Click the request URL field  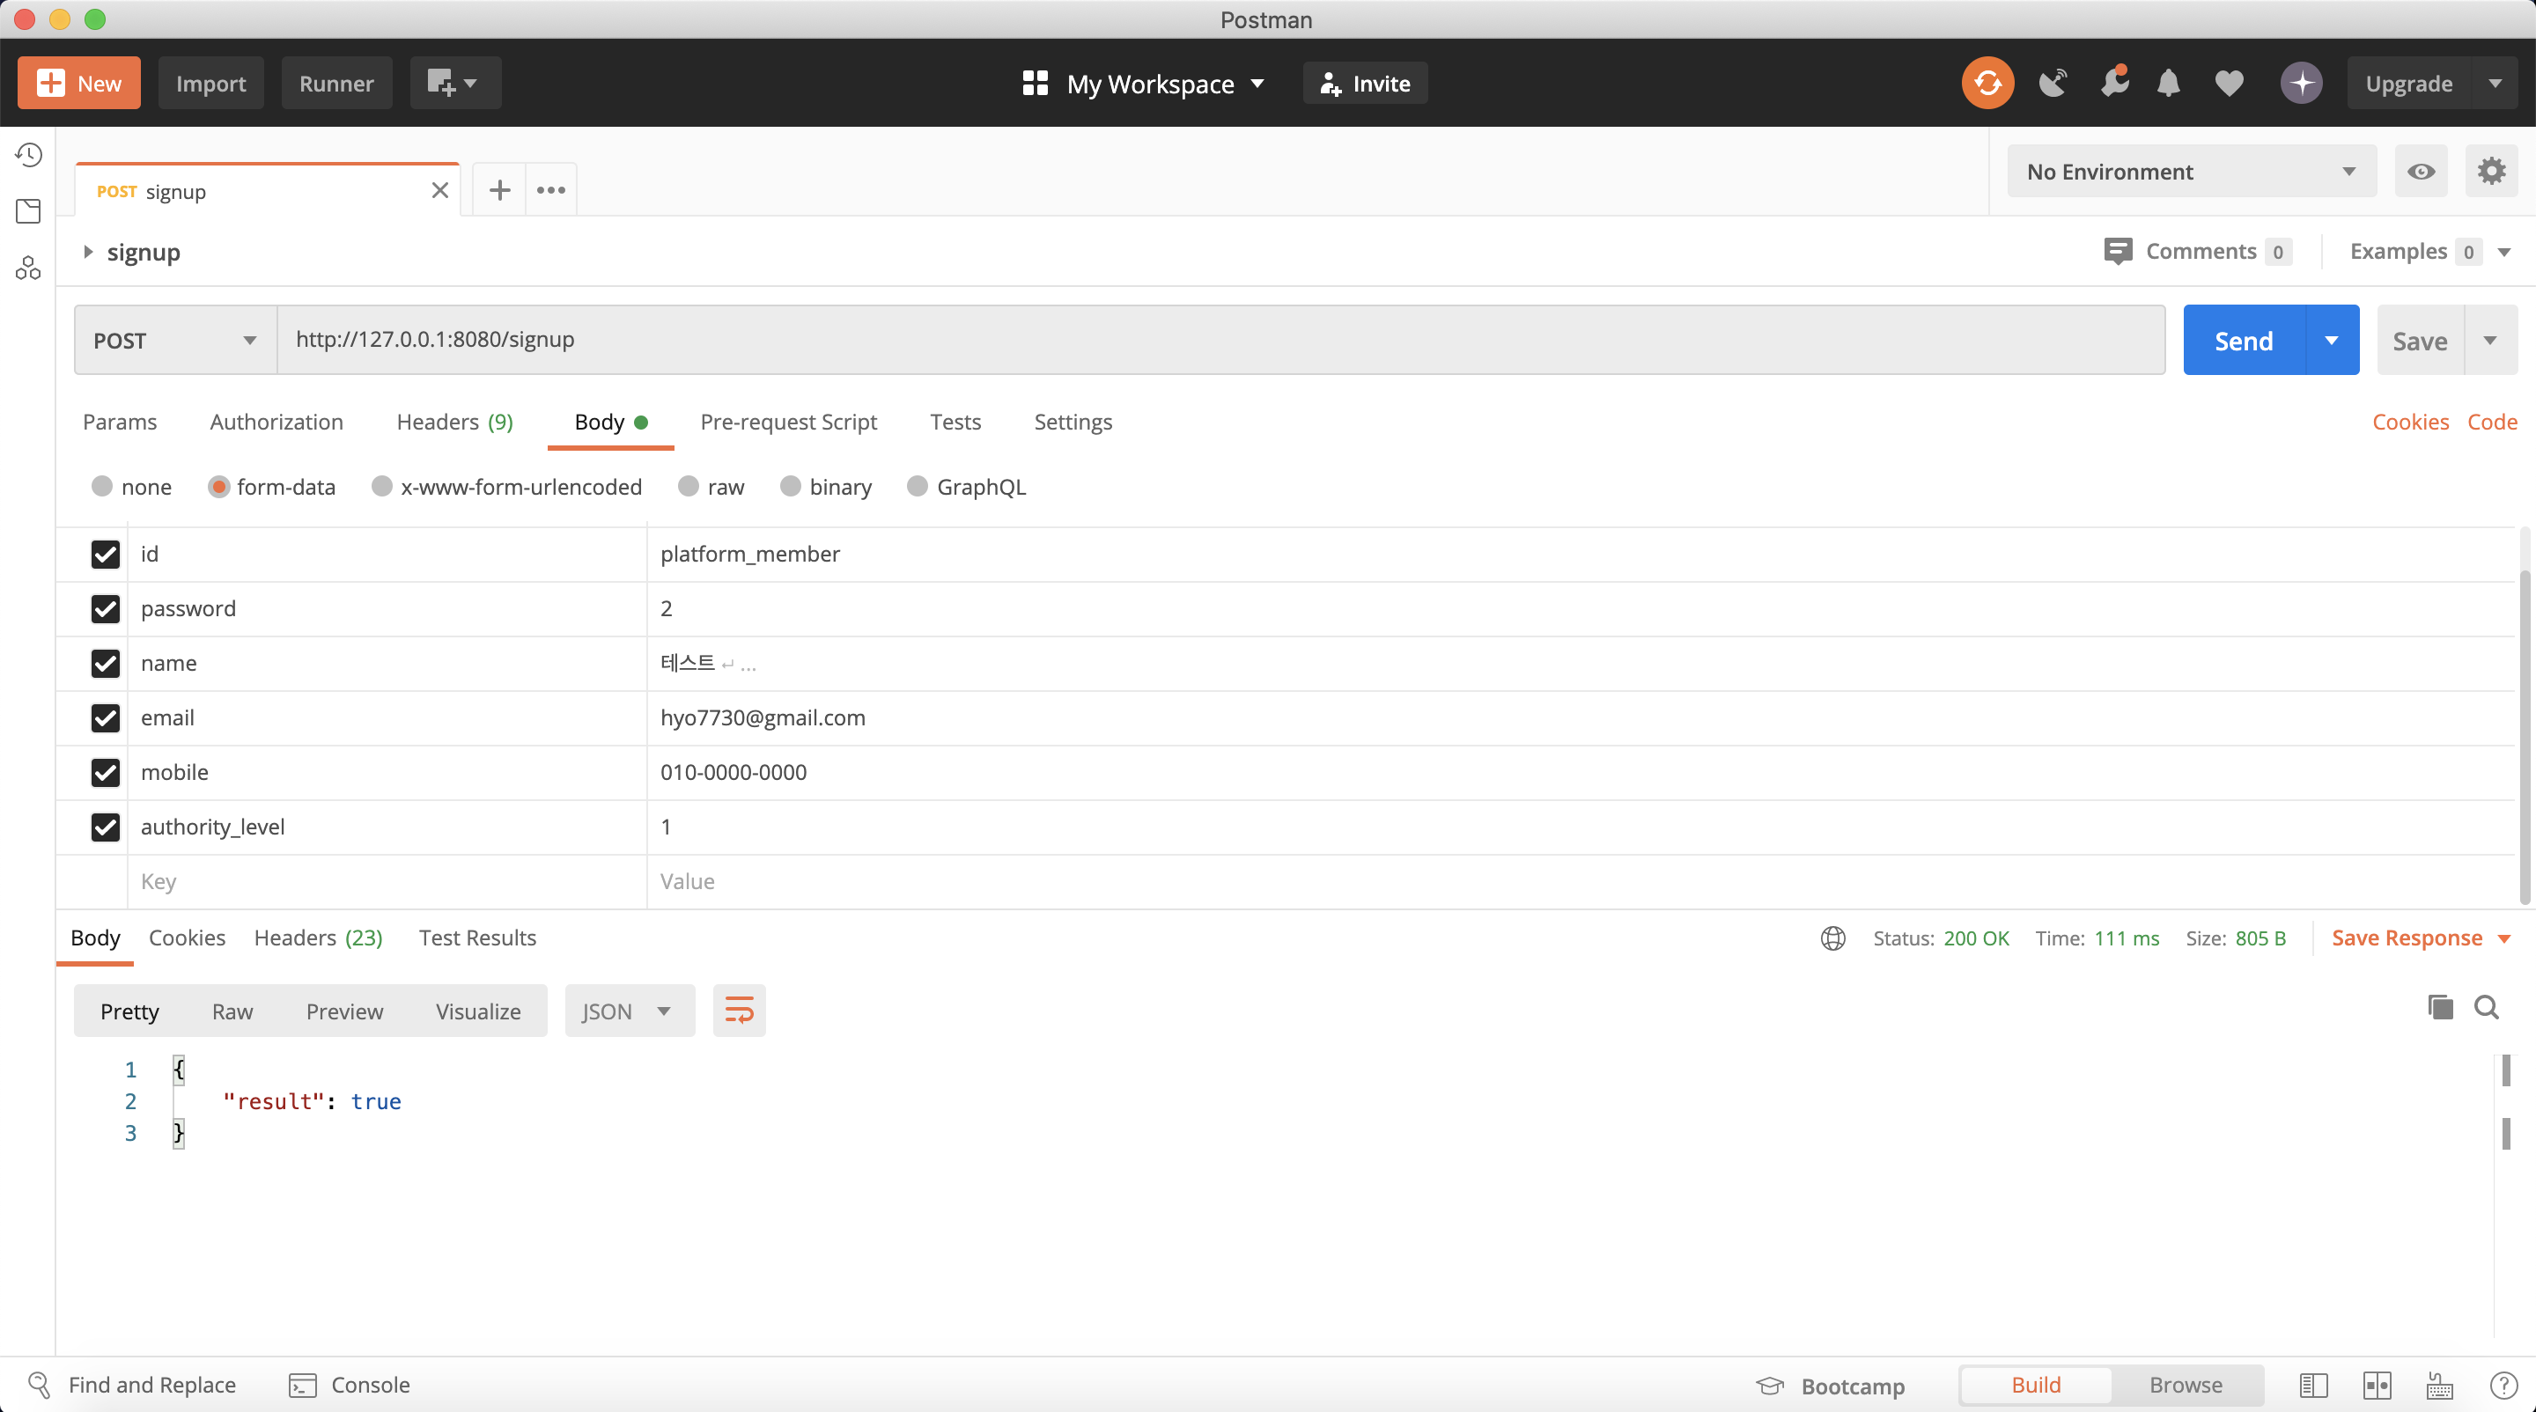[x=1219, y=340]
